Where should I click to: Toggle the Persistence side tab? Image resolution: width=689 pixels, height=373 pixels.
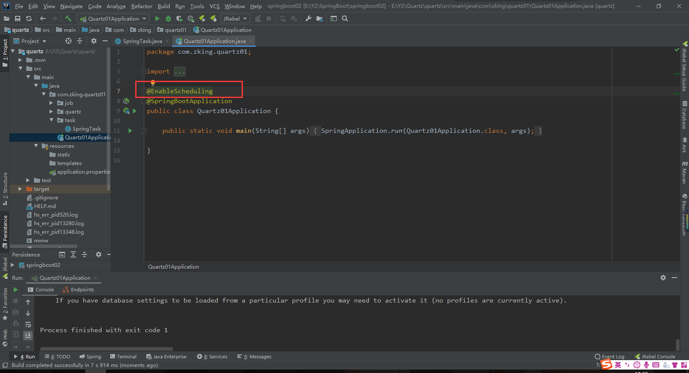click(x=5, y=232)
